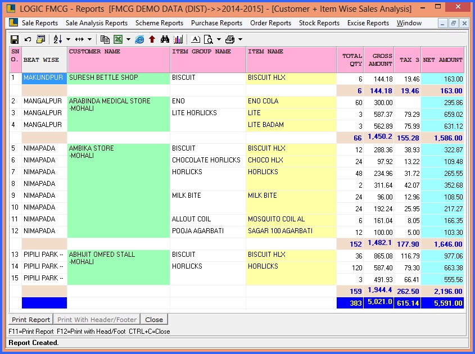Viewport: 475px width, 354px height.
Task: Click the Close button at bottom
Action: pos(154,320)
